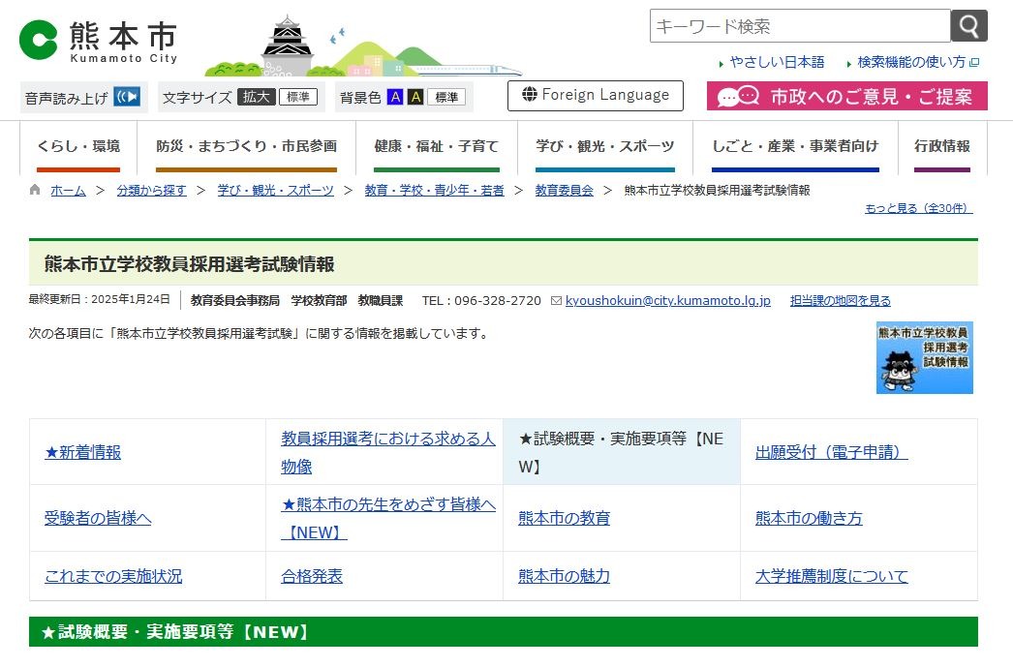Open 受験者の皆様へ link
Image resolution: width=1013 pixels, height=667 pixels.
98,518
